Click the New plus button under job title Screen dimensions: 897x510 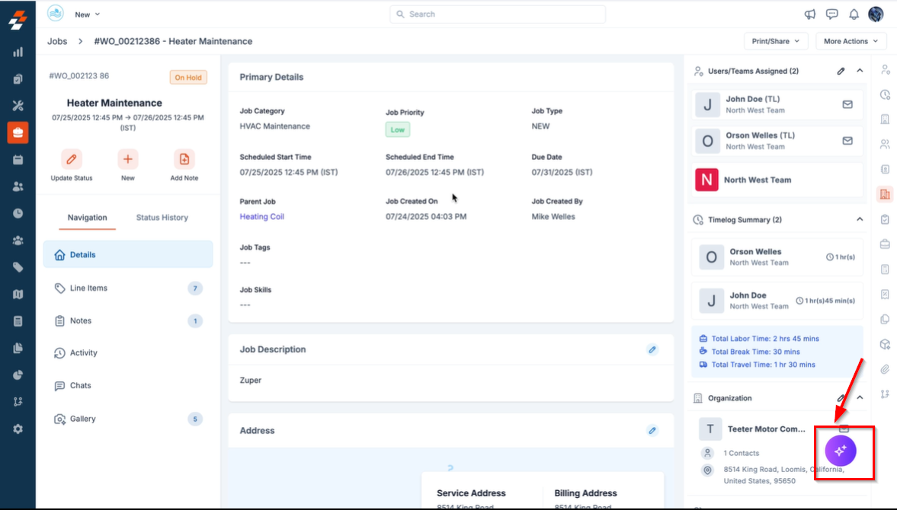[x=127, y=166]
